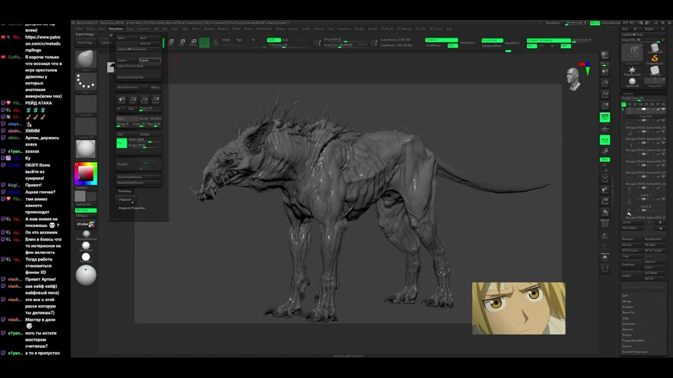This screenshot has height=378, width=673.
Task: Toggle the Persp perspective button
Action: coord(605,117)
